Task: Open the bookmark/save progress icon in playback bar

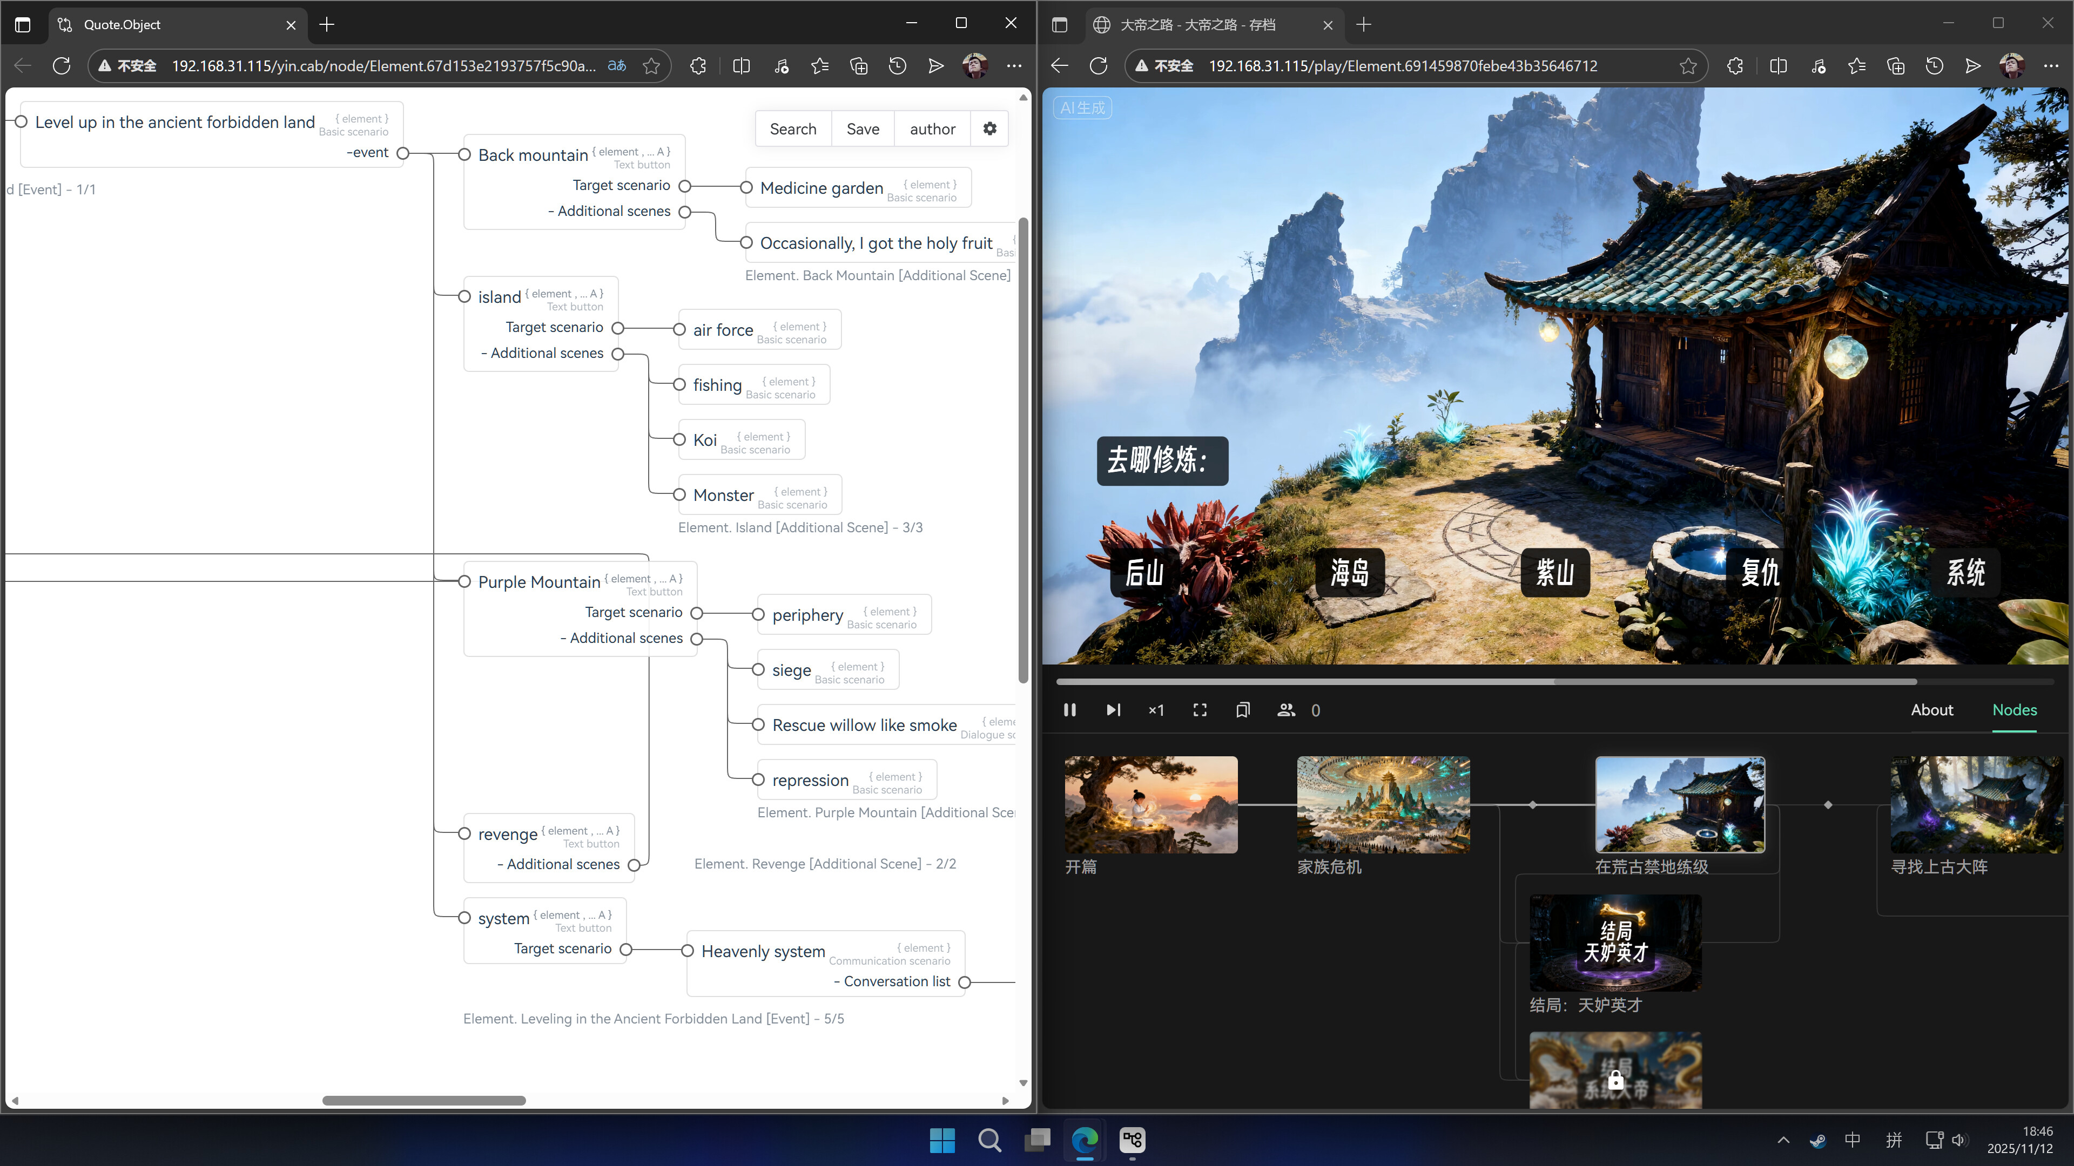Action: pos(1242,710)
